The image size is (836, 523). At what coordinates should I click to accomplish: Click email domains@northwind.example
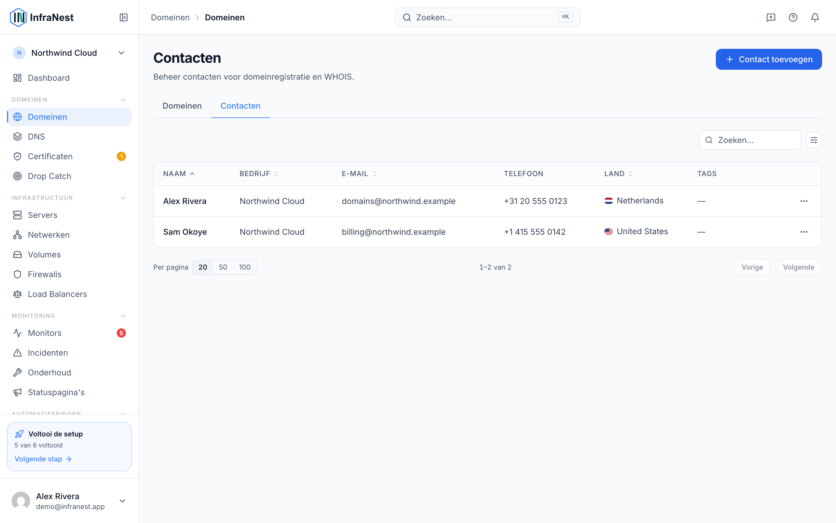(398, 201)
